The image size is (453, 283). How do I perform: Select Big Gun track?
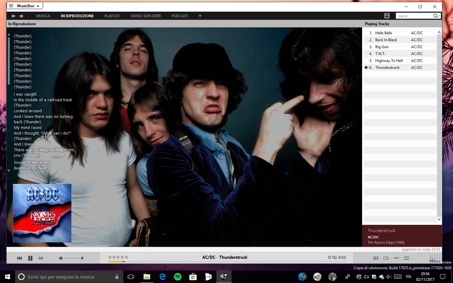point(400,47)
